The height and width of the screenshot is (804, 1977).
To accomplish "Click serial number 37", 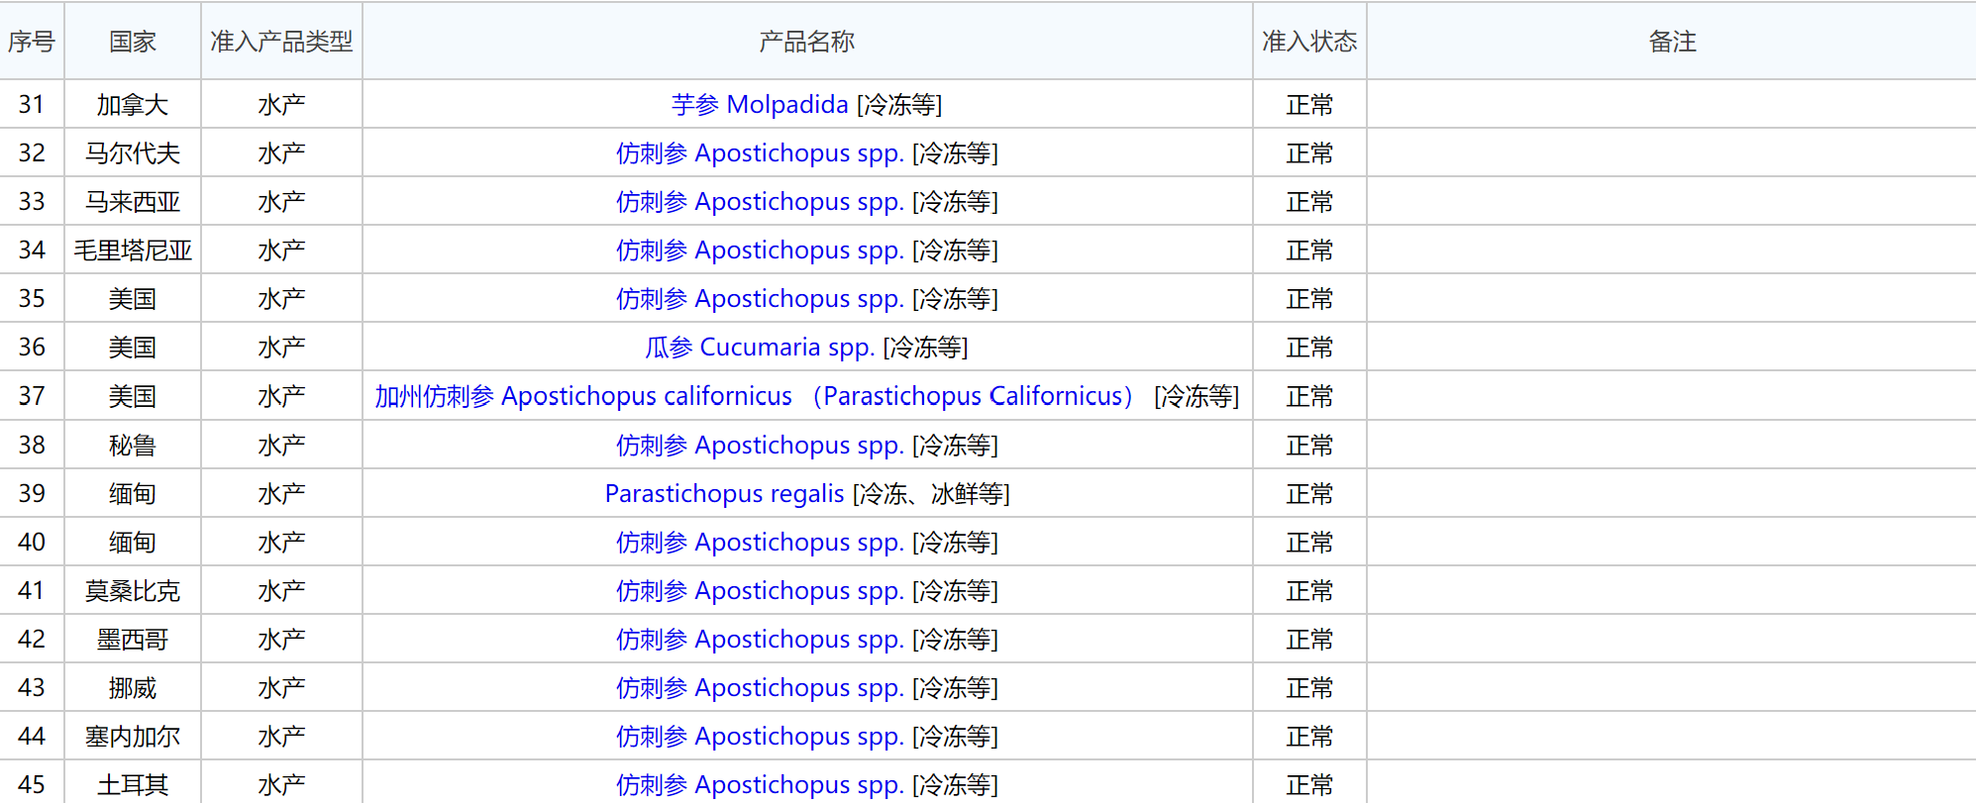I will tap(32, 396).
